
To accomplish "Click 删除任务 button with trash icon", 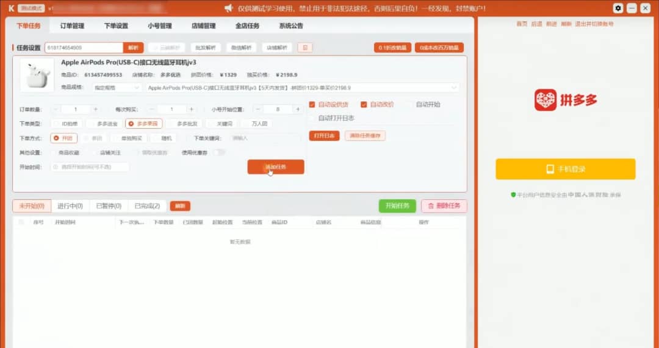I will pyautogui.click(x=444, y=206).
